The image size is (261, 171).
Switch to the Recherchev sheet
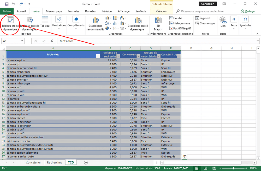tap(55, 162)
